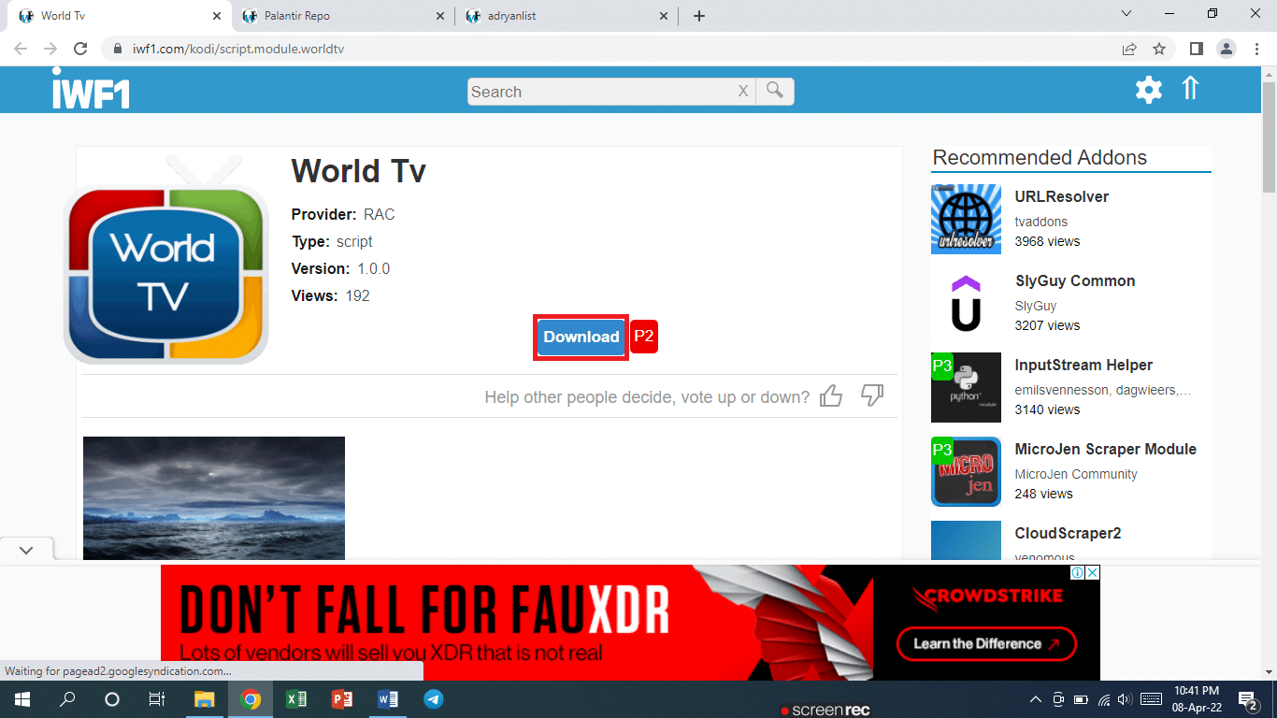
Task: Click the blue Download button
Action: pos(581,337)
